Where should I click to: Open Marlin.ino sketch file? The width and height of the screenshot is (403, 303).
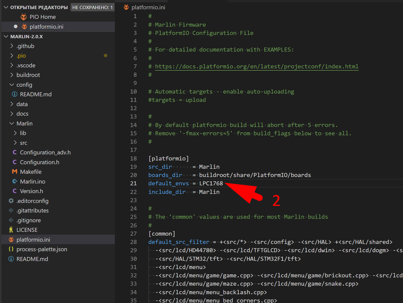[32, 182]
